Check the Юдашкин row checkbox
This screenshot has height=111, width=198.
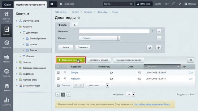point(58,79)
